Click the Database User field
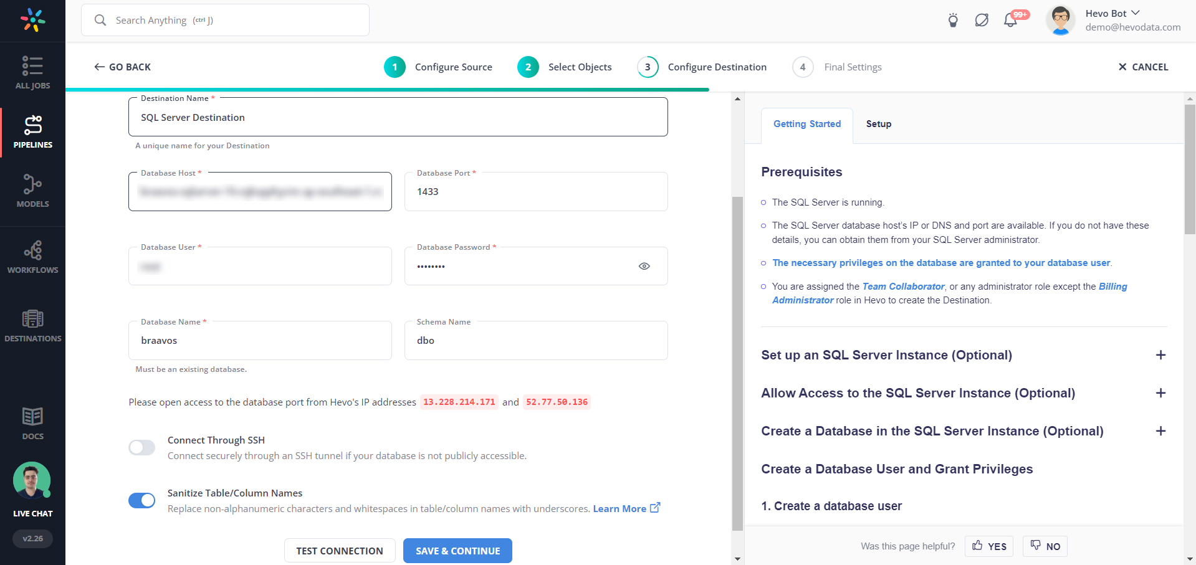 [x=260, y=266]
